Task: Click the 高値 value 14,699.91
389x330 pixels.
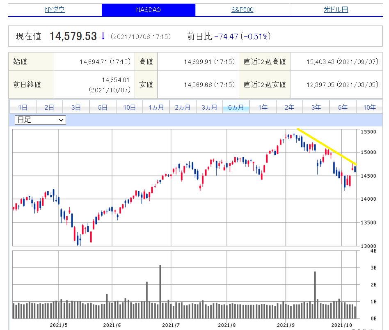Action: pyautogui.click(x=198, y=62)
